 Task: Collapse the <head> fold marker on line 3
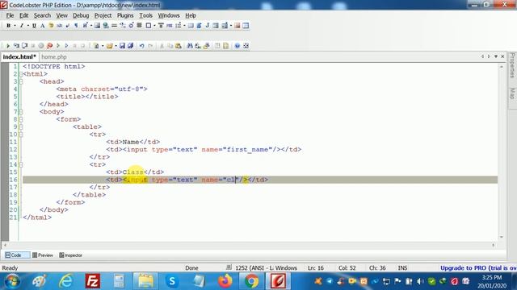coord(21,81)
